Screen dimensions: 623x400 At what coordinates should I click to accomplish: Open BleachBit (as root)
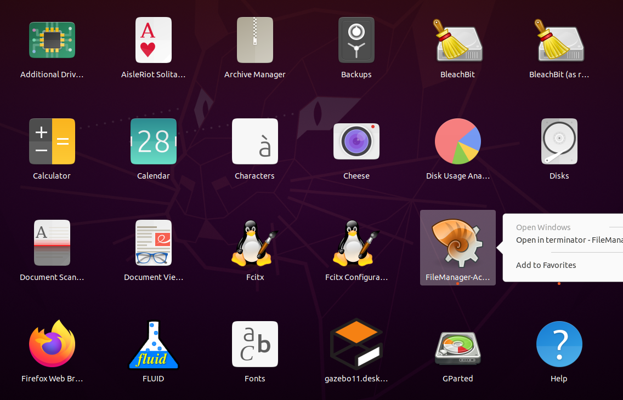559,40
